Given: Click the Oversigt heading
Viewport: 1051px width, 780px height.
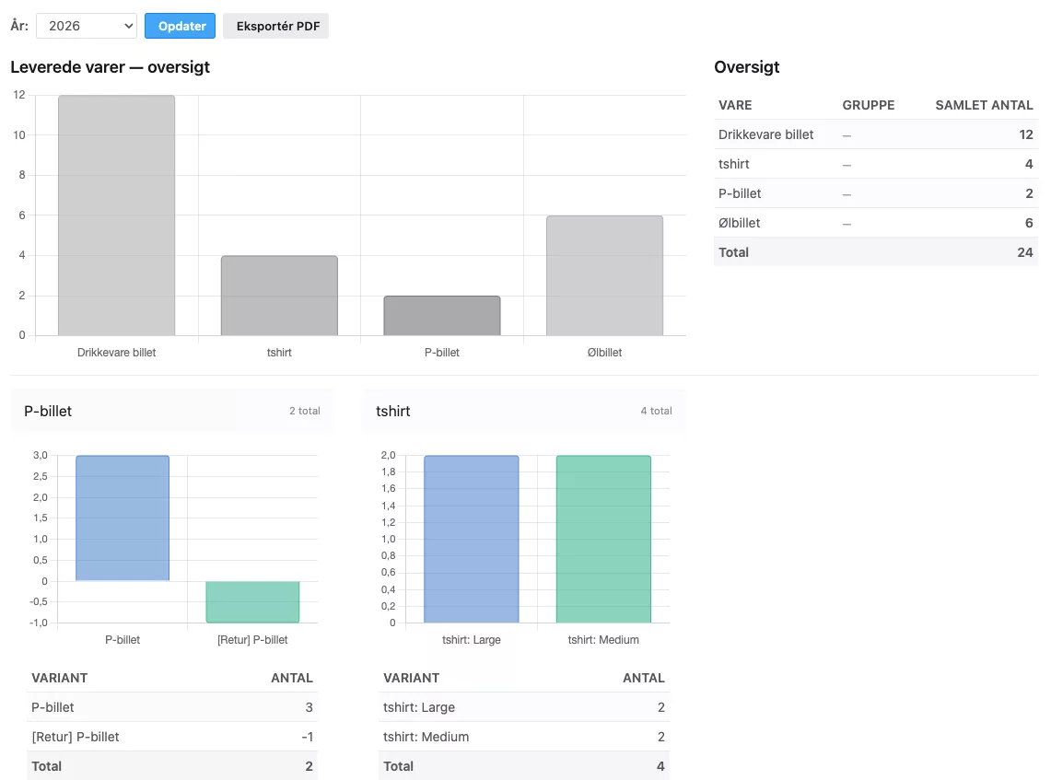Looking at the screenshot, I should click(747, 67).
